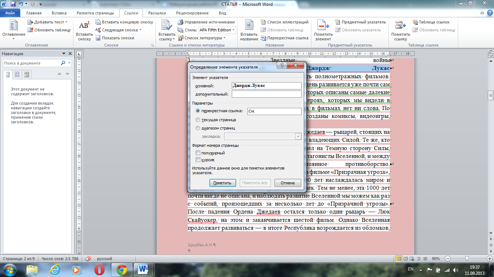Click Перекрестная ссылка in the ribbon

285,38
